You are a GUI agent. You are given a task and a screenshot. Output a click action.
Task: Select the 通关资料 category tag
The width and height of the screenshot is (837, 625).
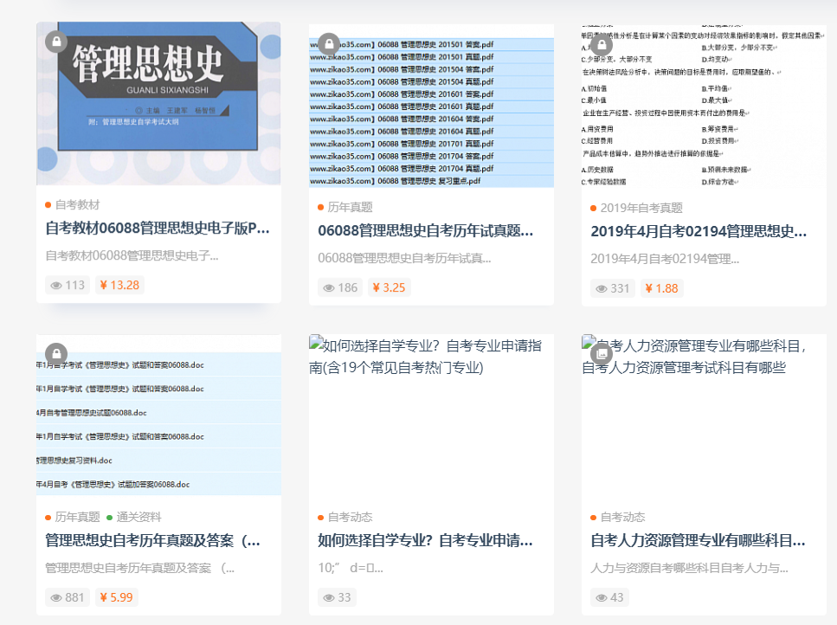(138, 517)
